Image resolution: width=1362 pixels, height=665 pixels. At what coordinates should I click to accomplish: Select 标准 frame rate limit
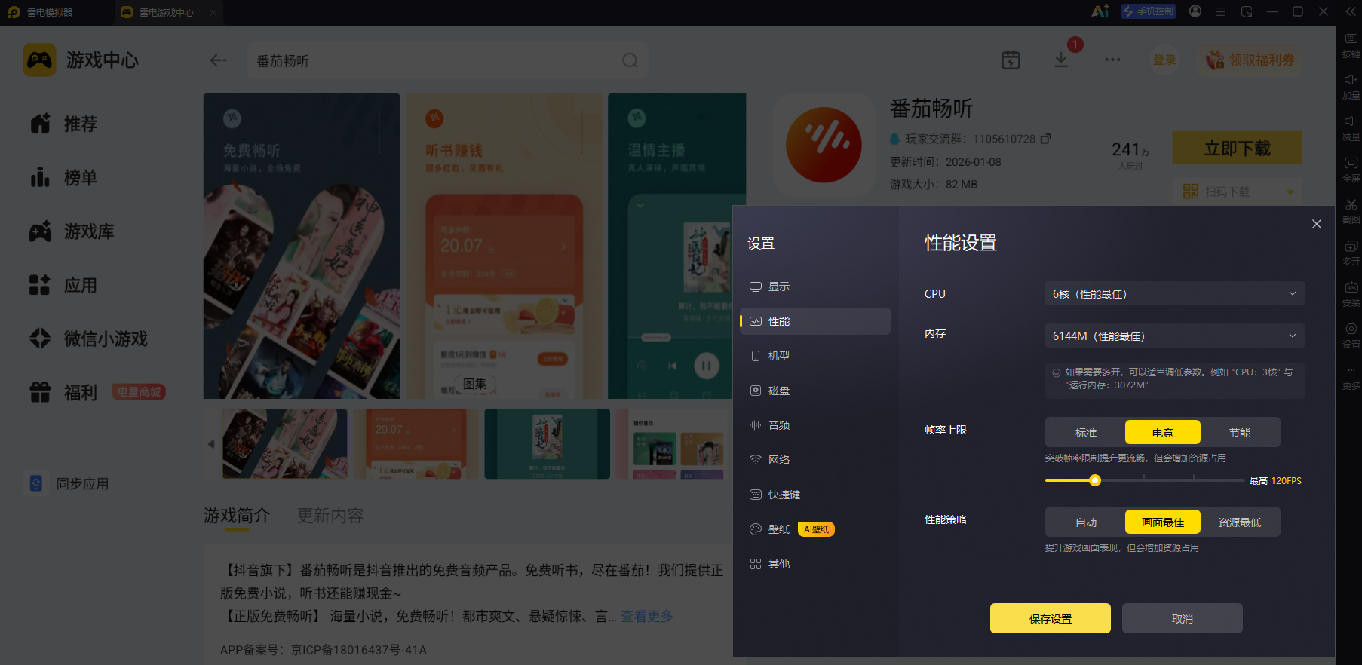coord(1086,432)
